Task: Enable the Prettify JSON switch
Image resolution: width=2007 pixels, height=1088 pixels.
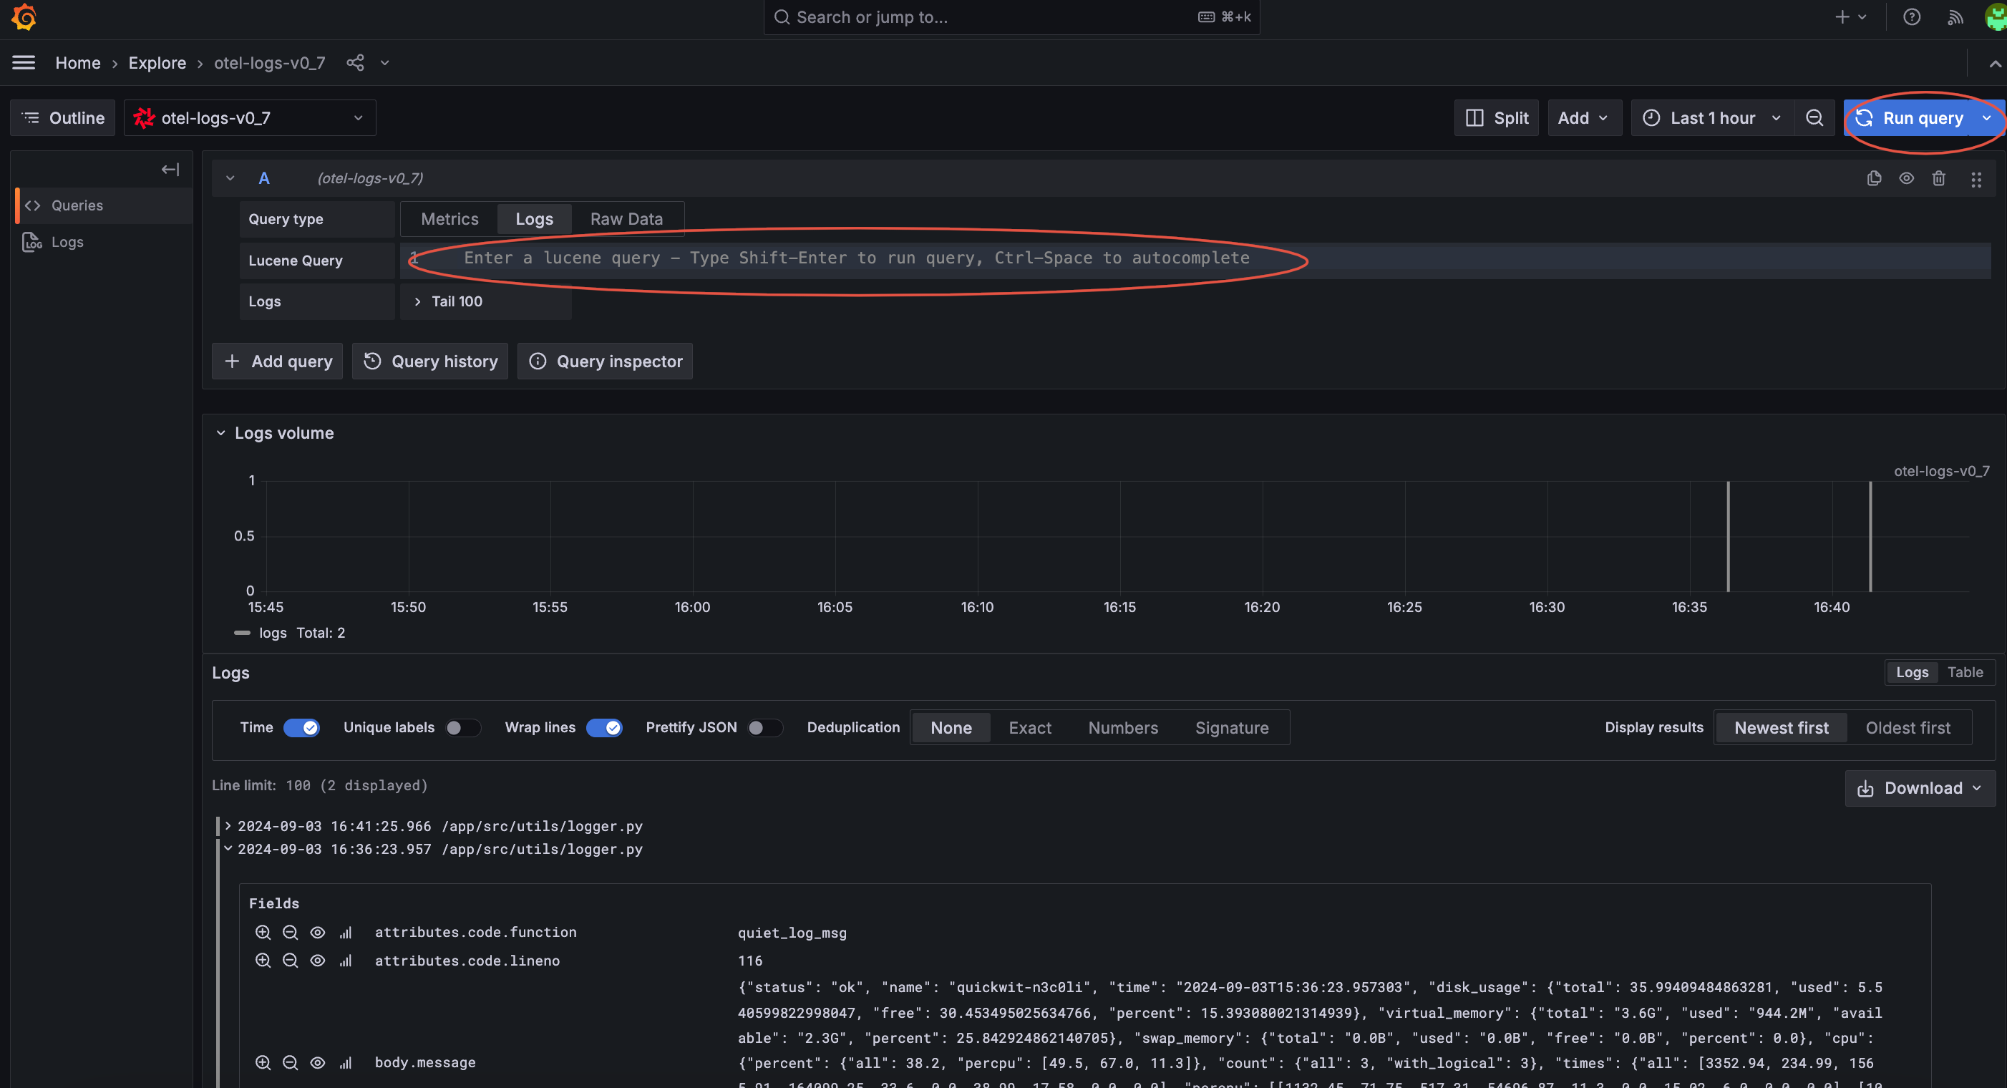Action: pos(765,727)
